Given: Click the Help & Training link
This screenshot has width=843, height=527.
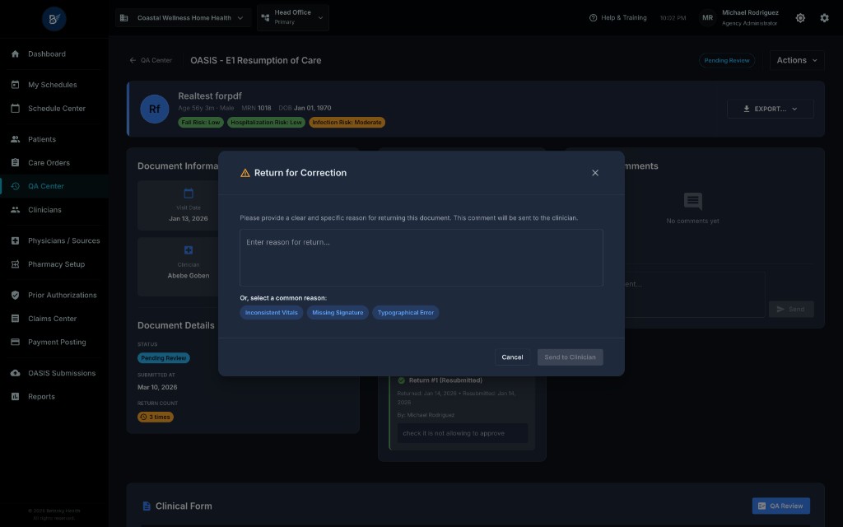Looking at the screenshot, I should click(x=617, y=18).
